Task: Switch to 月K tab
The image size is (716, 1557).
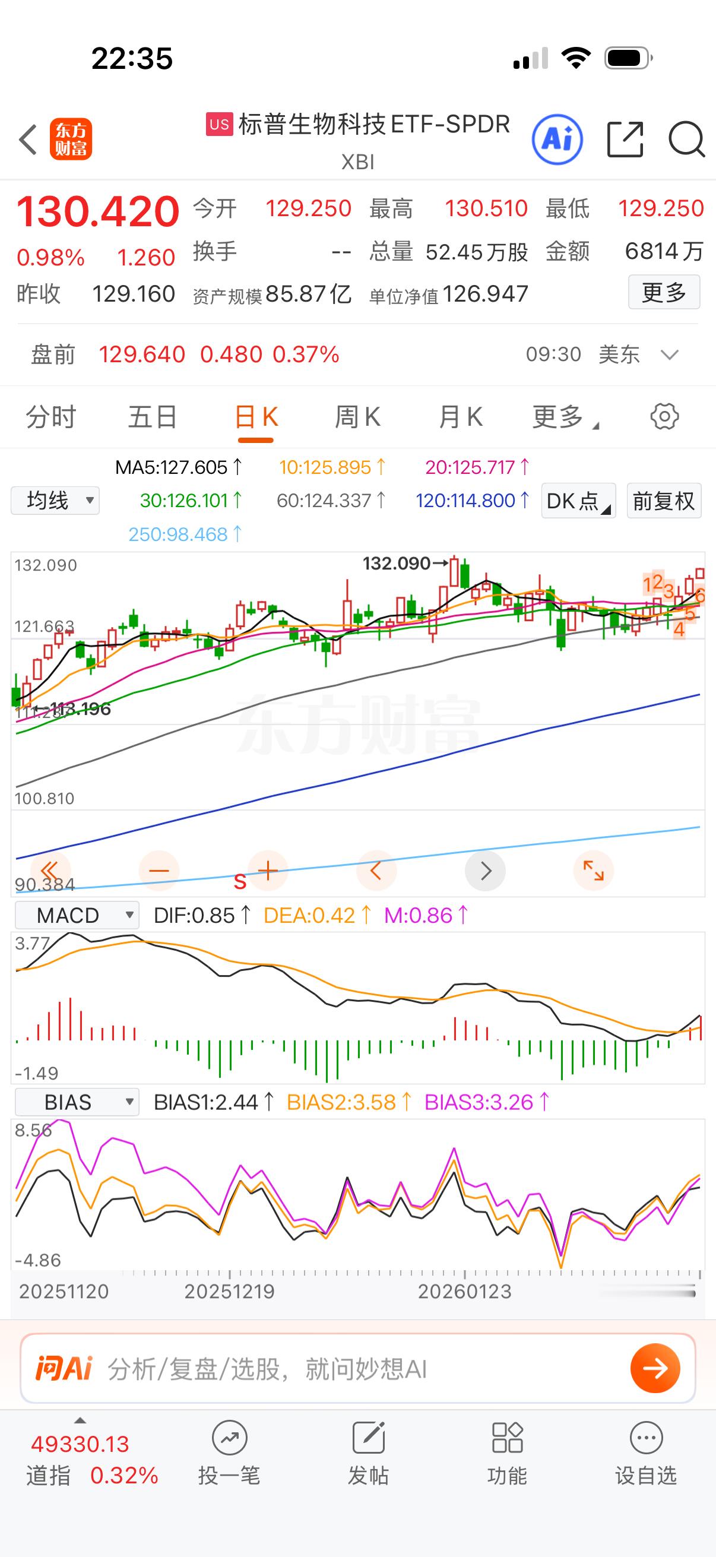Action: pos(461,417)
